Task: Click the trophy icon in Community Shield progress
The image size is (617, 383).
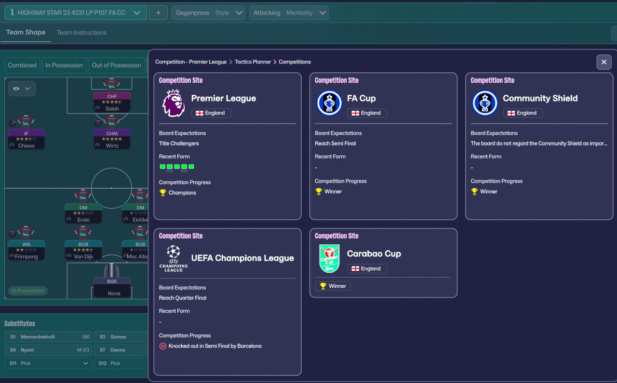Action: pos(474,191)
